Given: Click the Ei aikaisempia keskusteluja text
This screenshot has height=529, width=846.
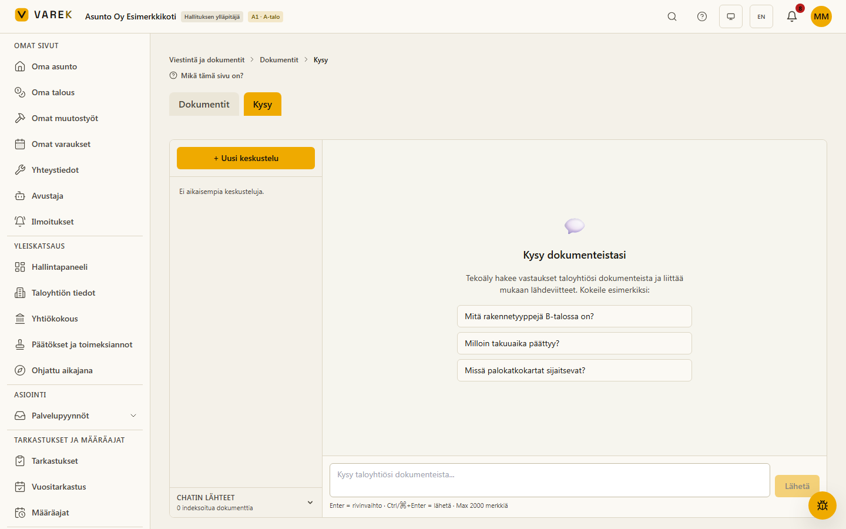Looking at the screenshot, I should click(x=221, y=192).
